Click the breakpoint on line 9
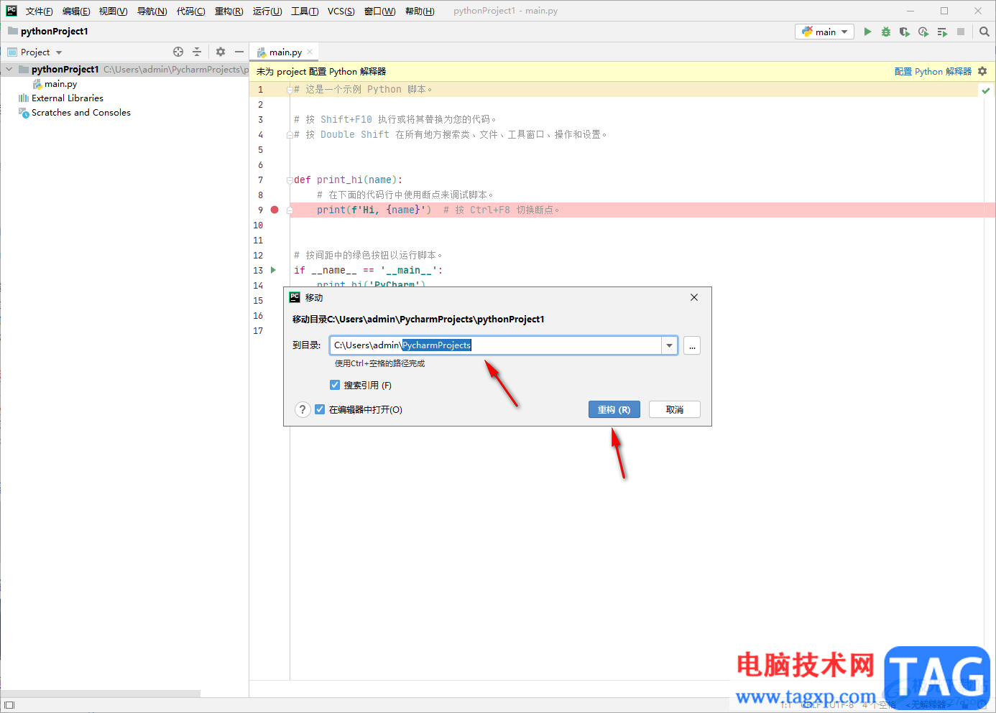The width and height of the screenshot is (996, 713). pyautogui.click(x=275, y=210)
